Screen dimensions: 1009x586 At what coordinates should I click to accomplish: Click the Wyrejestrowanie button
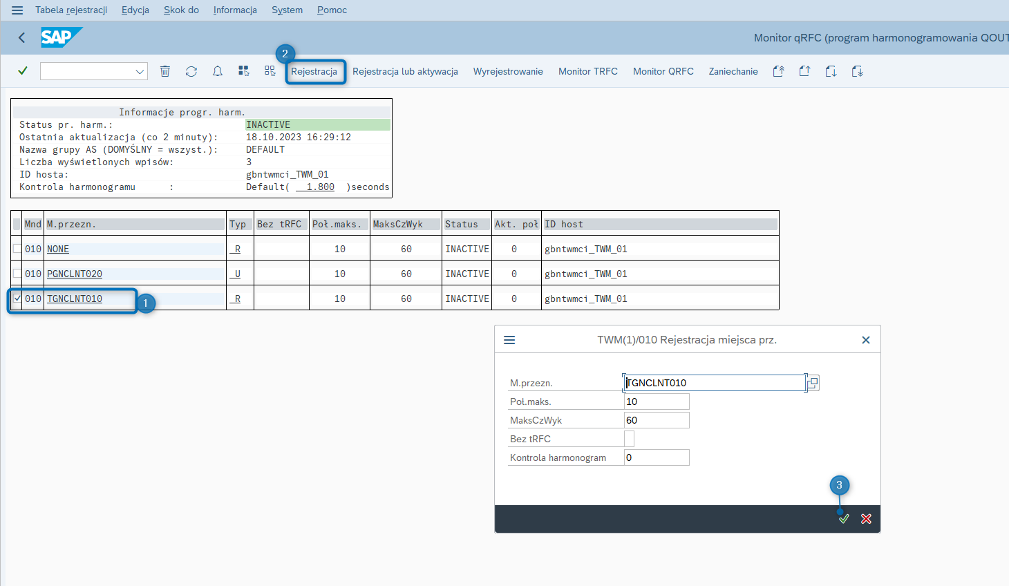(508, 71)
